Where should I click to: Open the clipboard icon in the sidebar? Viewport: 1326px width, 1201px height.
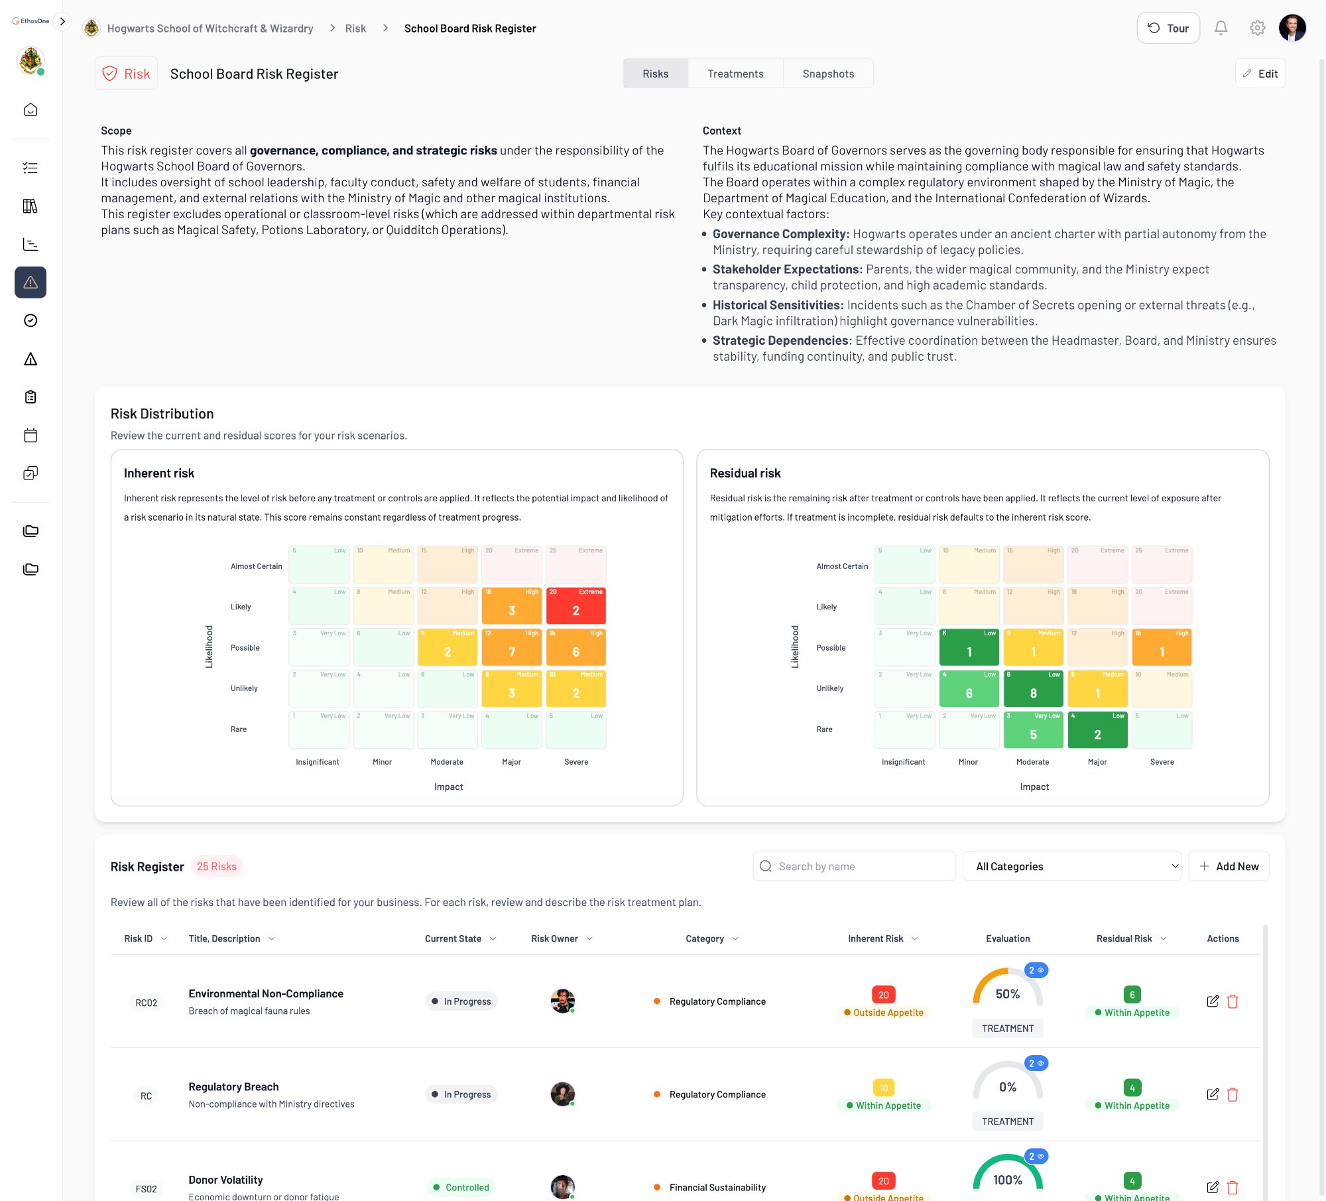pyautogui.click(x=30, y=397)
